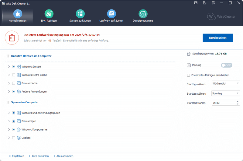Click the Cookies cookie icon

click(19, 138)
